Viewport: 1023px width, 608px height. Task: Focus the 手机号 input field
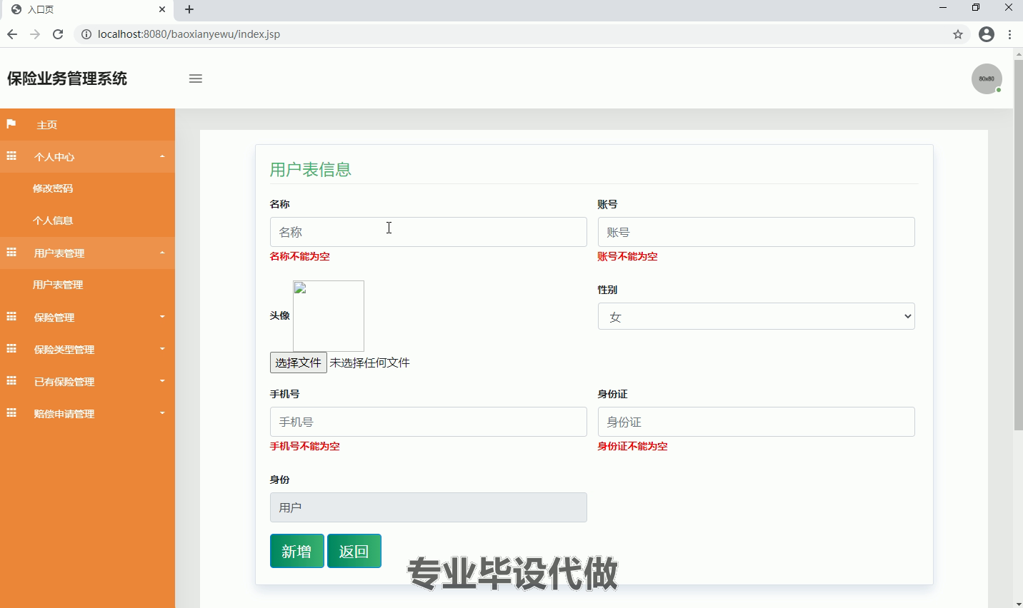428,422
